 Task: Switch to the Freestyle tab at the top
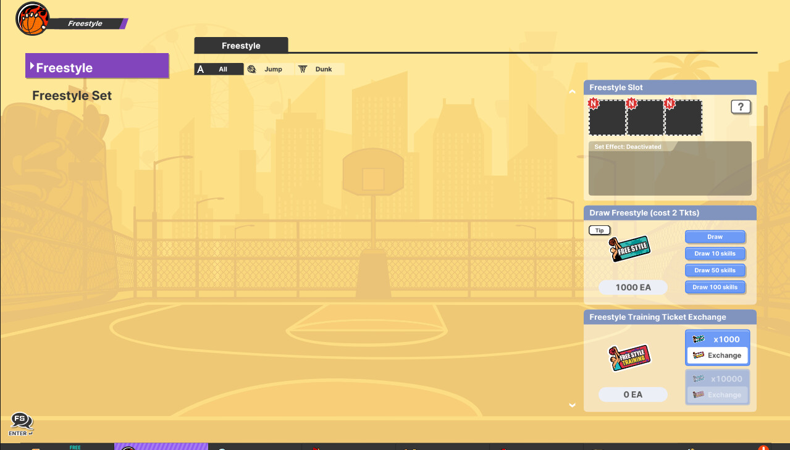241,45
